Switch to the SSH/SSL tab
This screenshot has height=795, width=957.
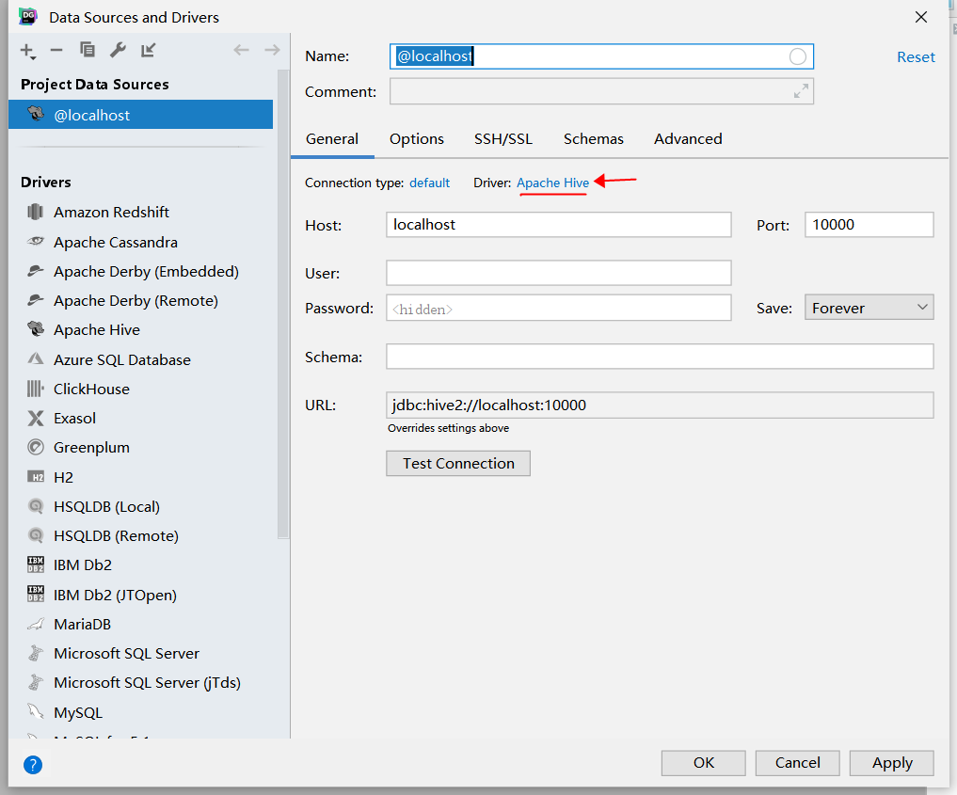[503, 139]
